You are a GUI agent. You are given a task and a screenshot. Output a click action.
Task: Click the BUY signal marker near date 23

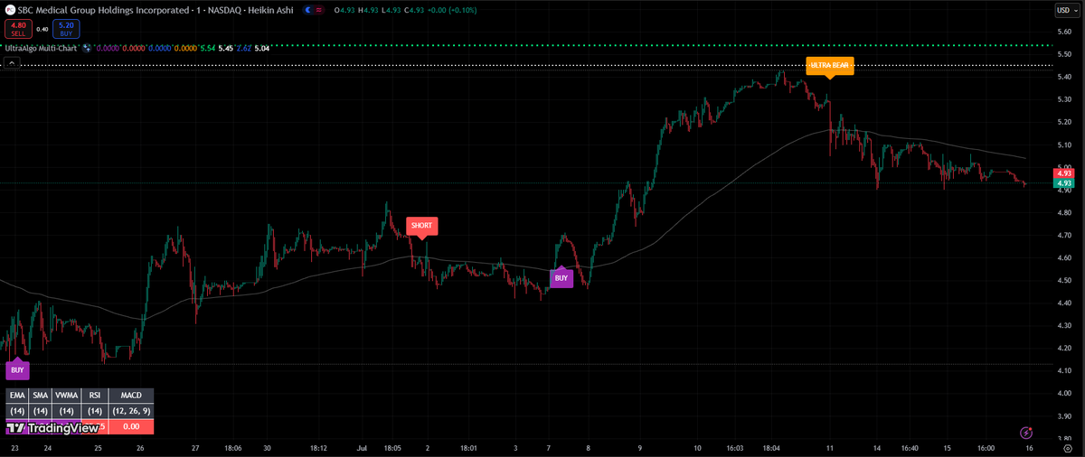coord(18,369)
